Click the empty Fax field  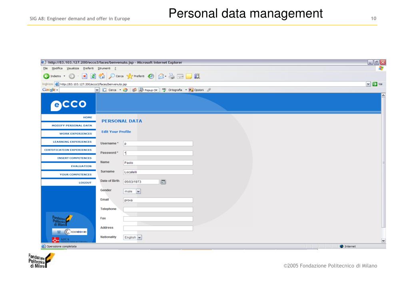click(x=158, y=219)
